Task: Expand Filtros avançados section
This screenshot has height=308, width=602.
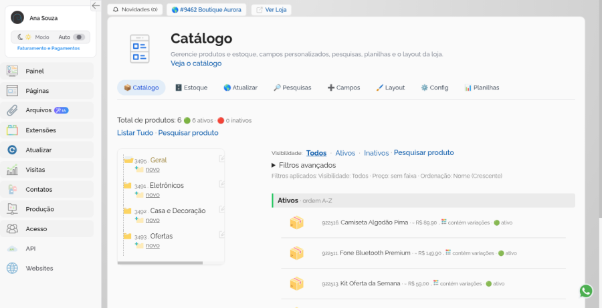Action: click(x=304, y=165)
